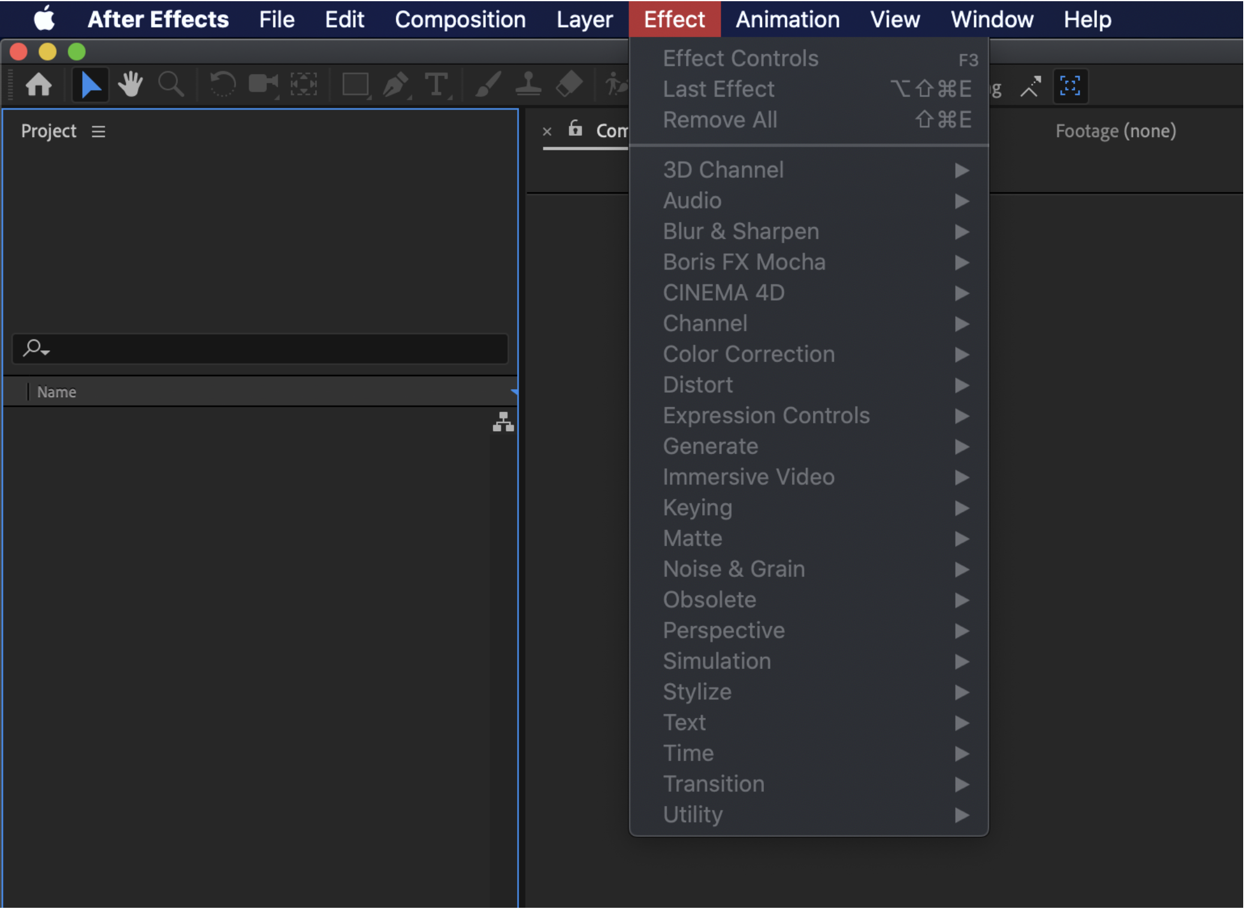Open the View menu
Viewport: 1245px width, 909px height.
coord(895,19)
